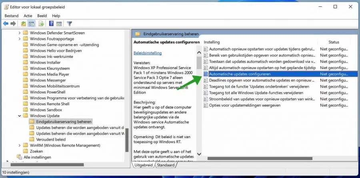Select 'Bereik van gebruikstijden opgeven' setting
This screenshot has width=360, height=178.
point(262,55)
